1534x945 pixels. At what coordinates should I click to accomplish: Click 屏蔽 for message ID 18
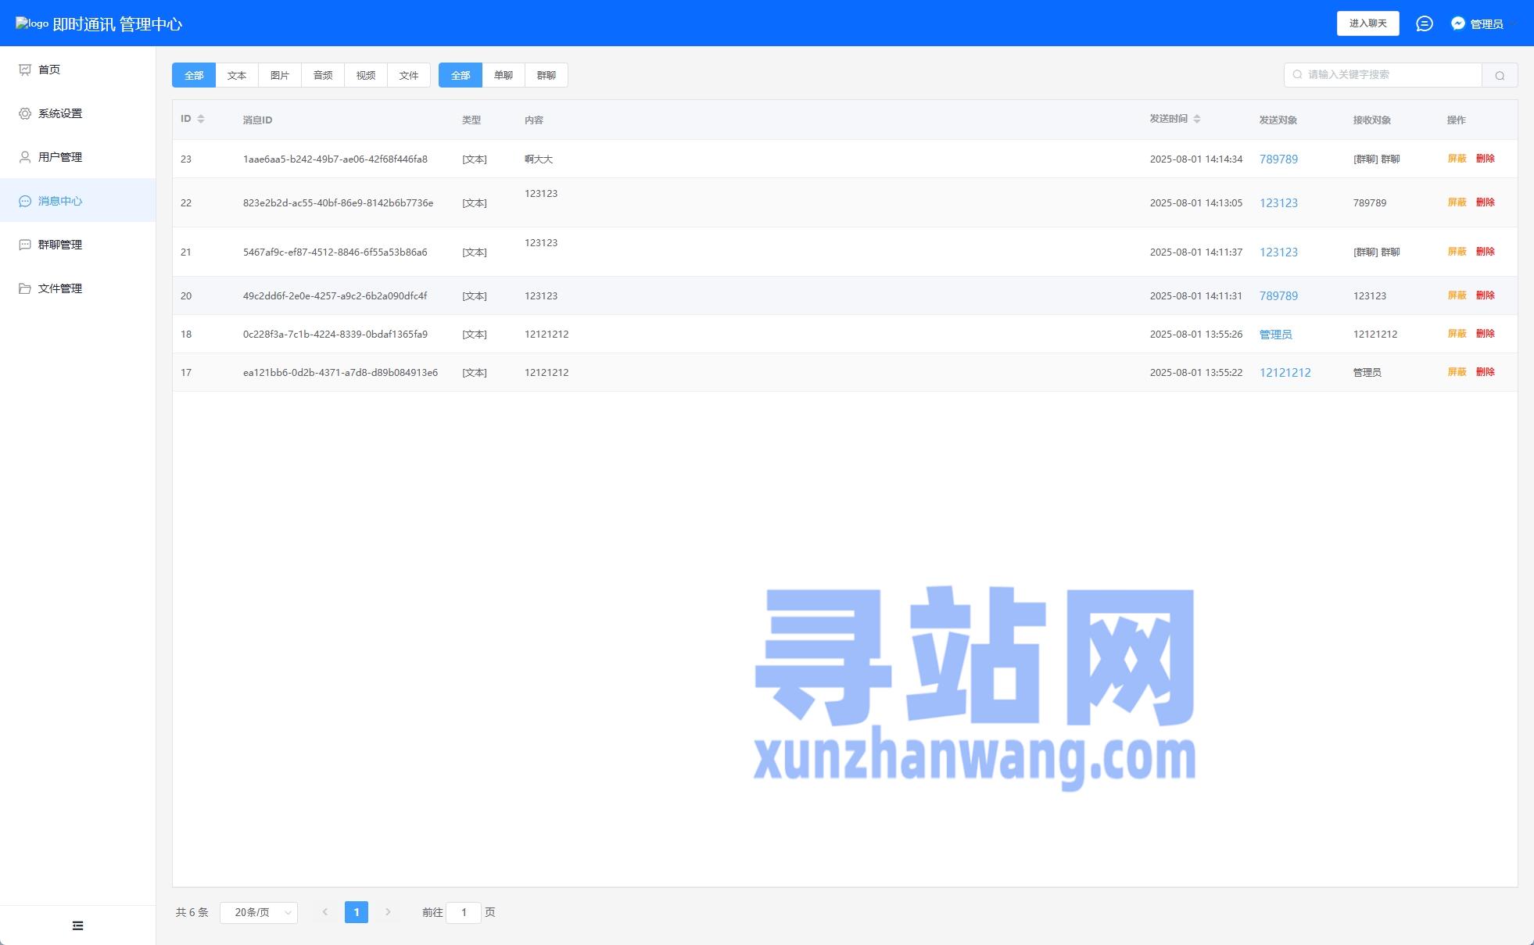[1457, 334]
